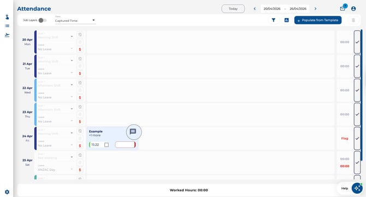366x197 pixels.
Task: Click the red 00:00 value on 25 Apr
Action: (345, 166)
